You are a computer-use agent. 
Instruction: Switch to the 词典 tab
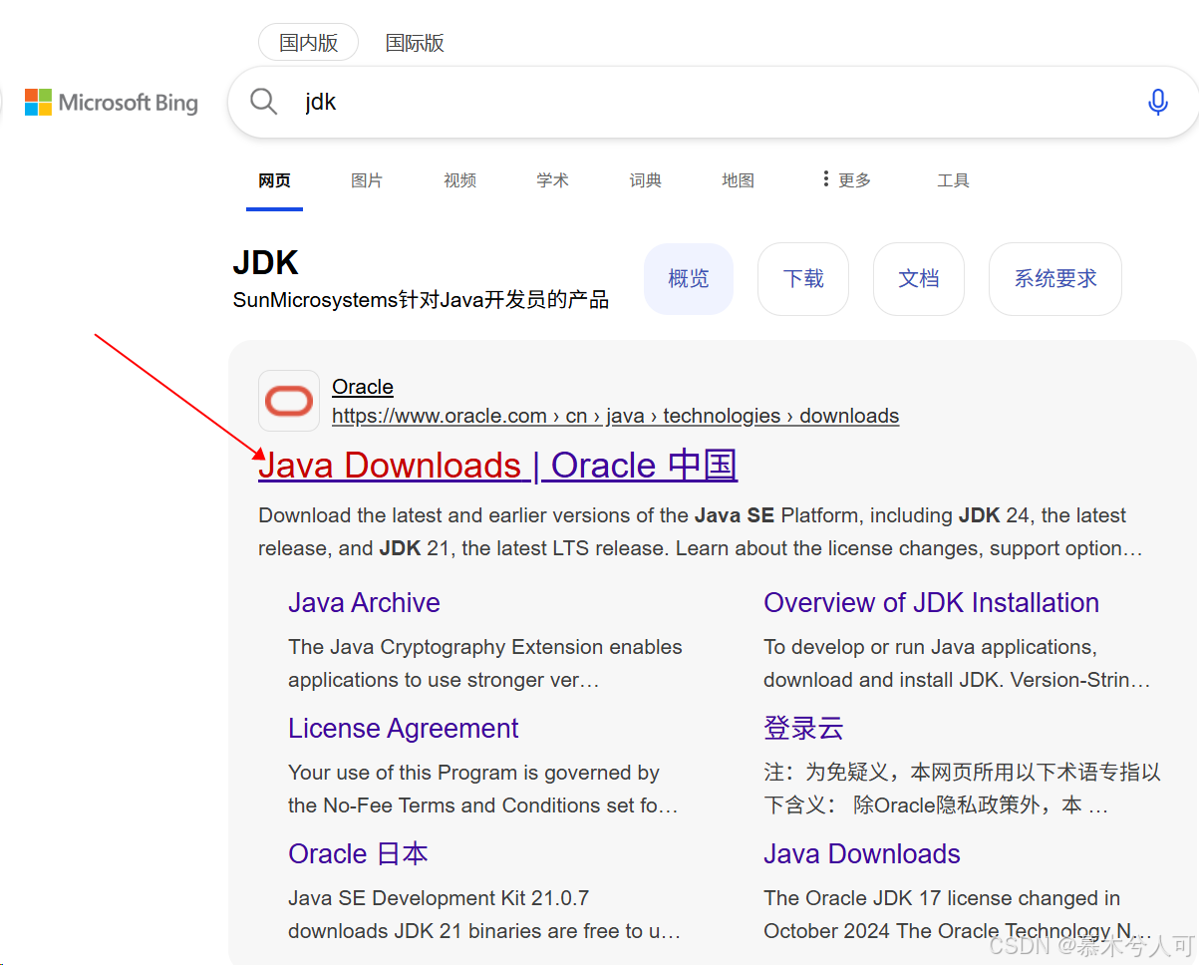pos(645,180)
